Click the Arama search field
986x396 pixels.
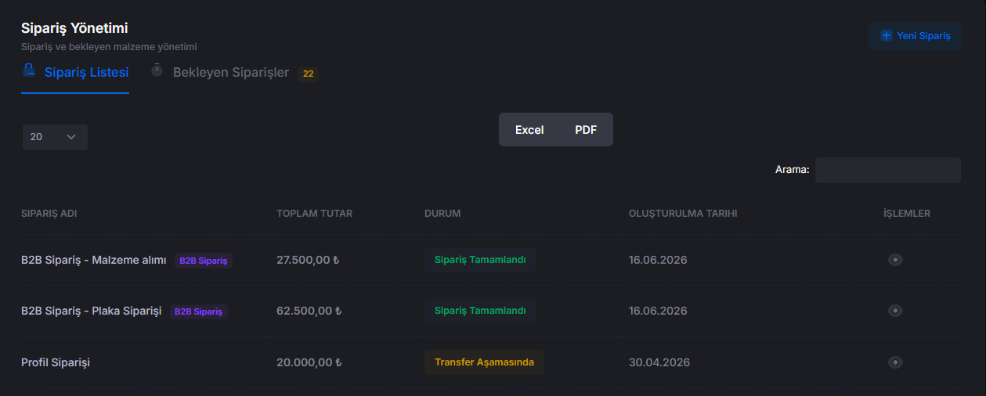click(888, 171)
